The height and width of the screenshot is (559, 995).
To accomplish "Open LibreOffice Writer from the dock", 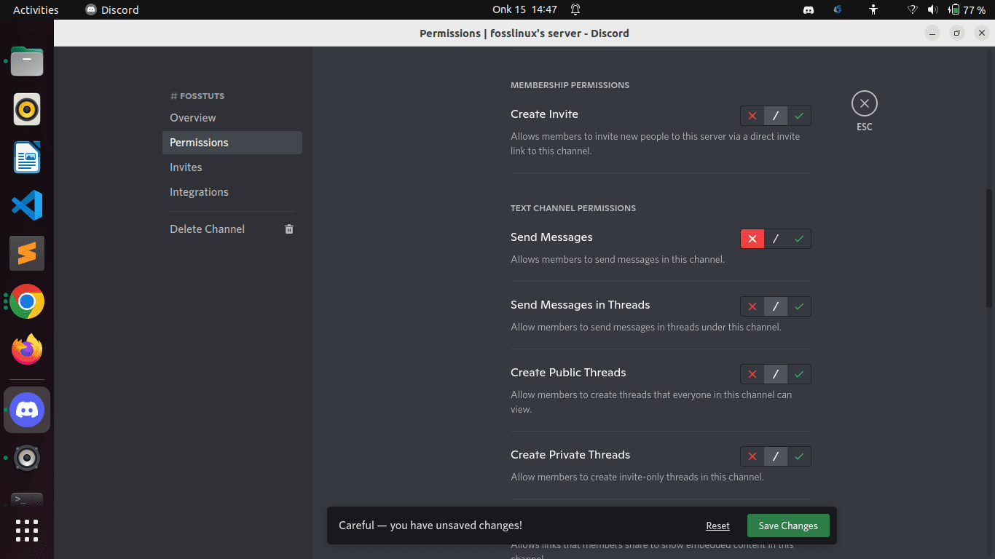I will click(27, 157).
